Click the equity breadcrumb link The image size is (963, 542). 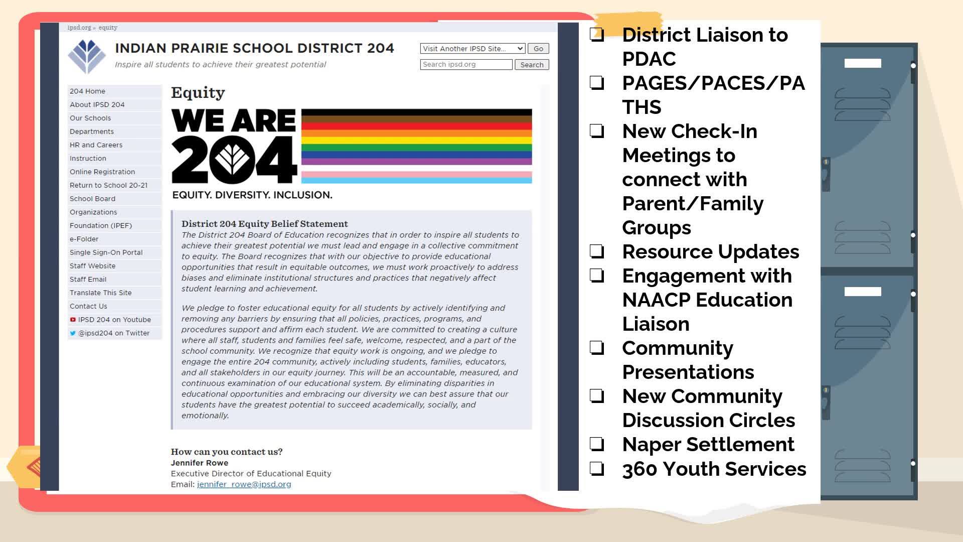[x=108, y=28]
